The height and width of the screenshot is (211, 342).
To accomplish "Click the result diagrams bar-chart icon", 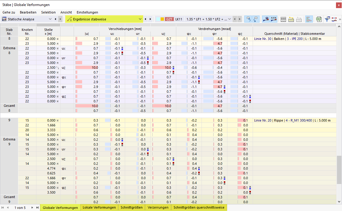I will click(309, 19).
